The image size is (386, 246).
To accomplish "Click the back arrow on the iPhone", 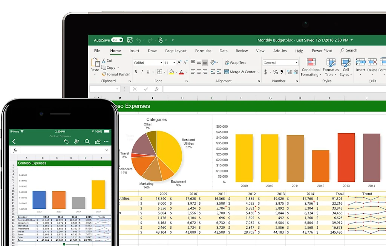I will pos(14,142).
